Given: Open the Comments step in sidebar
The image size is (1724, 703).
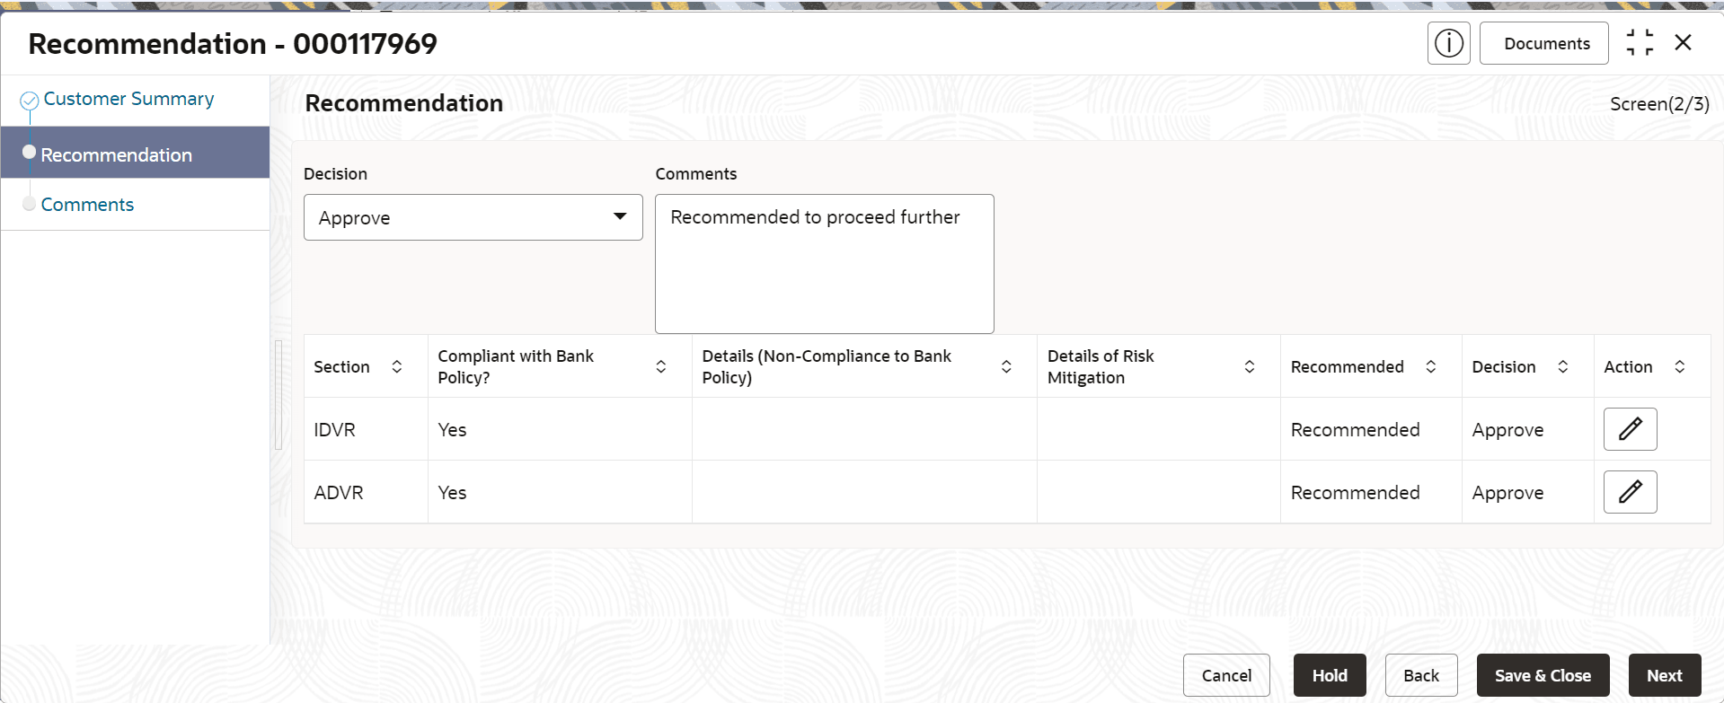Looking at the screenshot, I should pyautogui.click(x=87, y=205).
